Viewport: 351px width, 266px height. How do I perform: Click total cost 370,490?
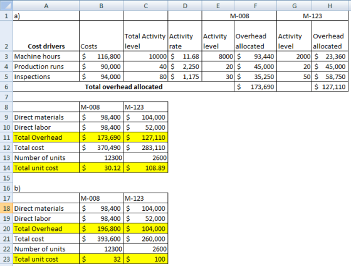(x=101, y=147)
